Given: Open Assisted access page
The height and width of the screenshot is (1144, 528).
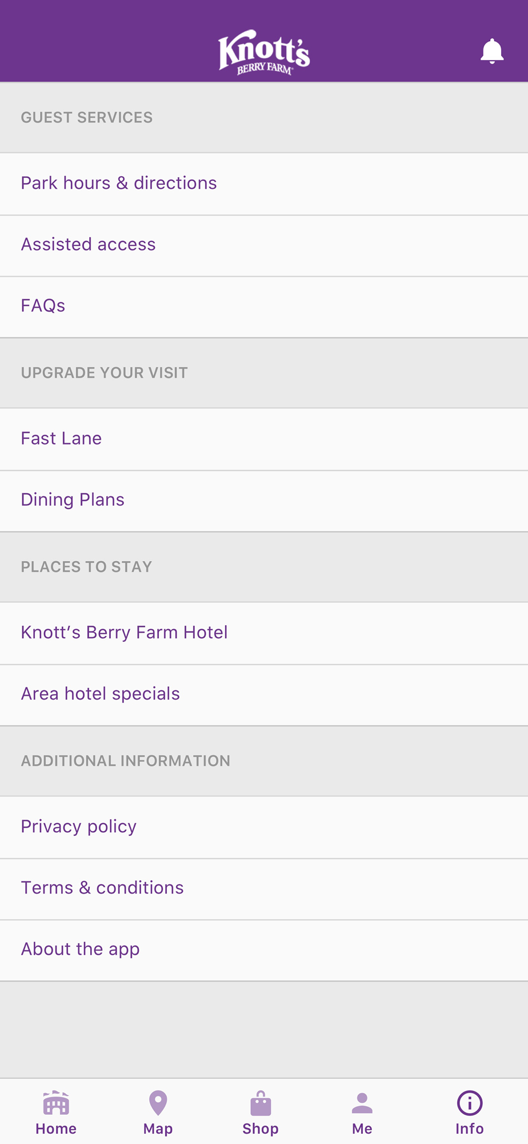Looking at the screenshot, I should click(89, 244).
